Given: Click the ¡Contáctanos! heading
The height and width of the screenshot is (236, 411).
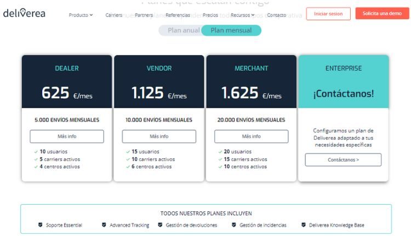Looking at the screenshot, I should (344, 94).
